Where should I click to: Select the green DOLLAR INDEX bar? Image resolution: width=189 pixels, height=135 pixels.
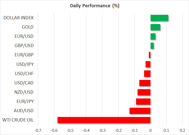(x=159, y=18)
